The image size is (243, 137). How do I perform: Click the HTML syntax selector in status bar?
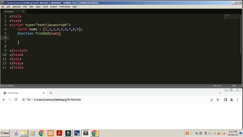234,86
